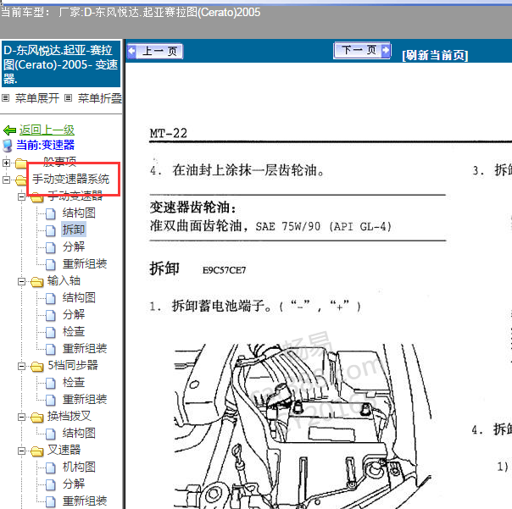
Task: Click 菜单折叠 collapse-all control
Action: [x=99, y=98]
